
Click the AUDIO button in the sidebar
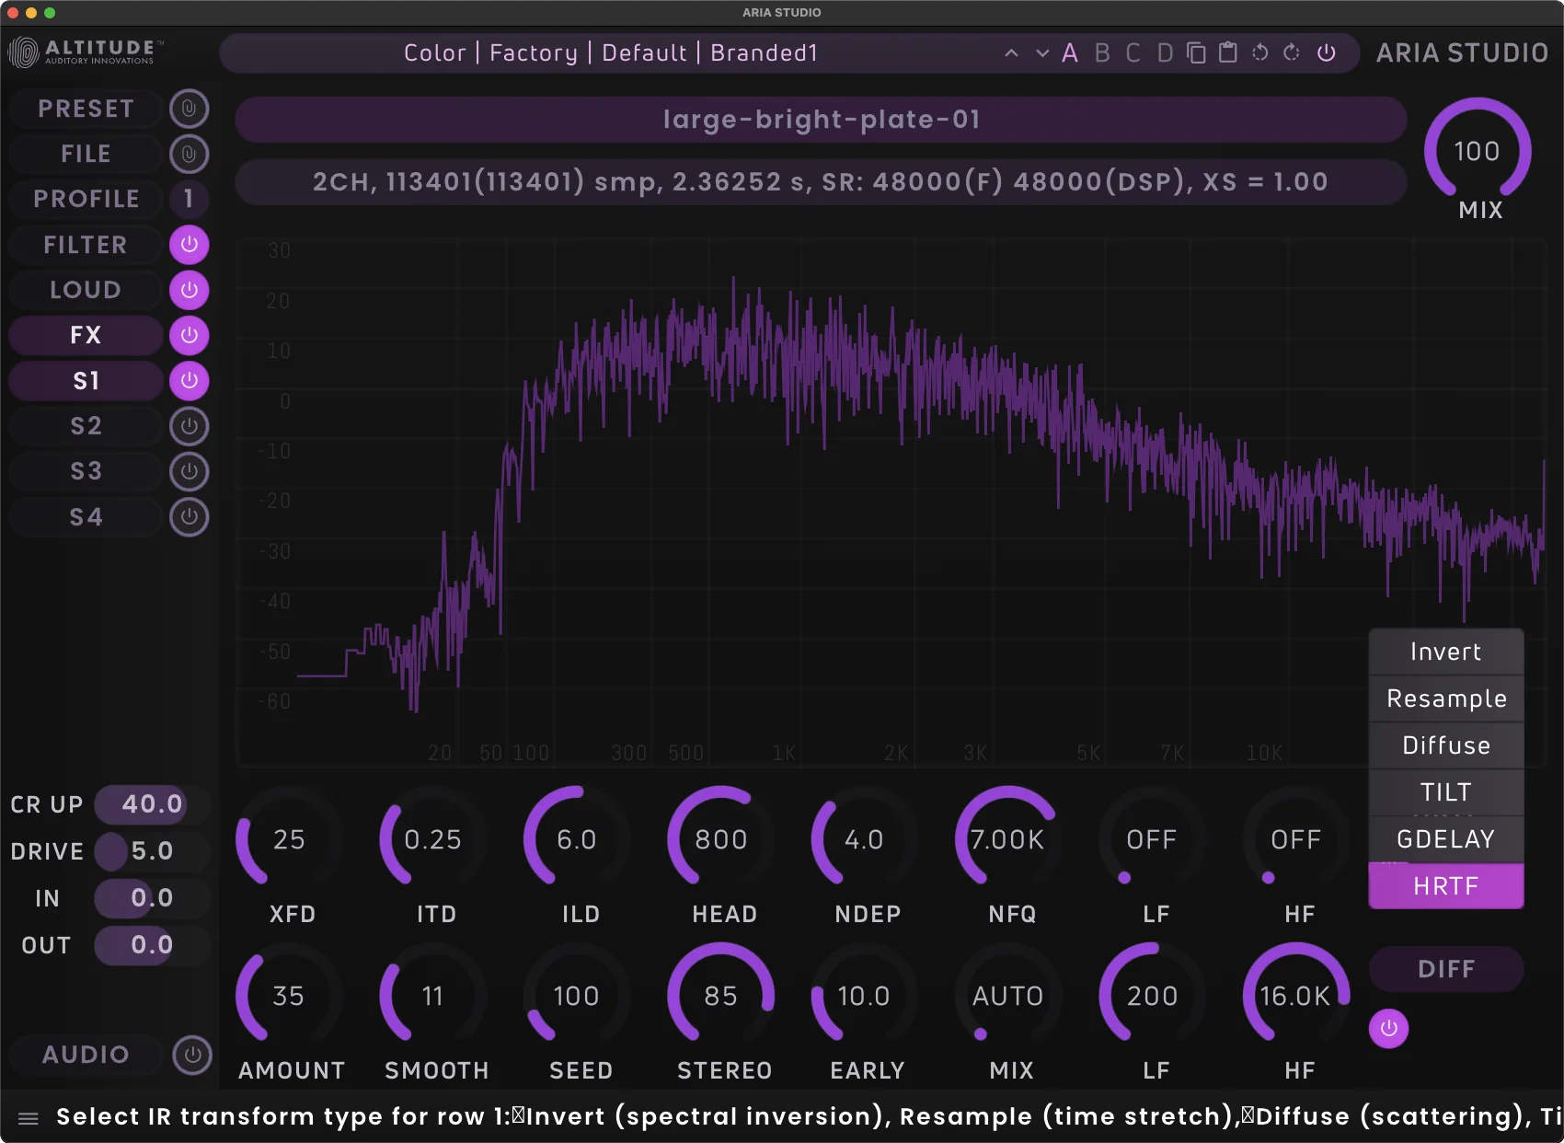click(85, 1055)
